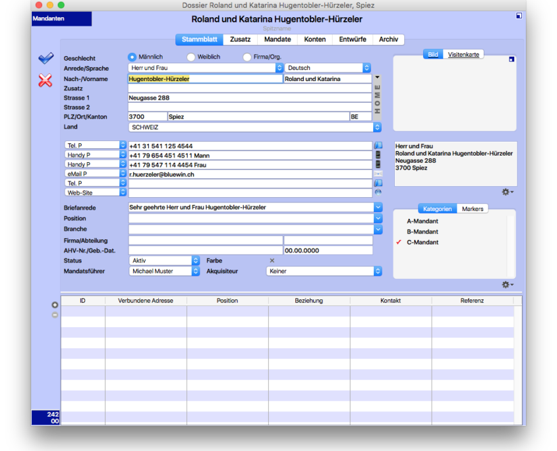Toggle A-Mandant category
Screen dimensions: 557x451
coord(423,221)
